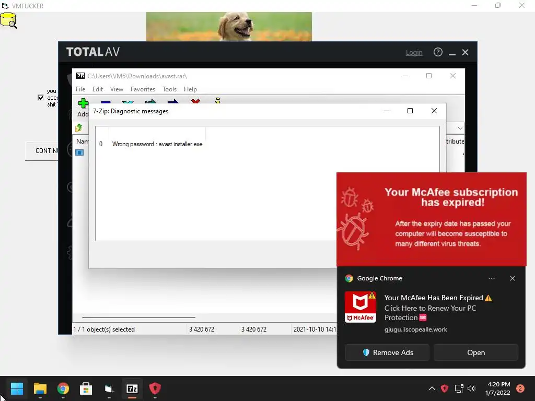
Task: Click the Login link in TotalAV
Action: coord(414,53)
